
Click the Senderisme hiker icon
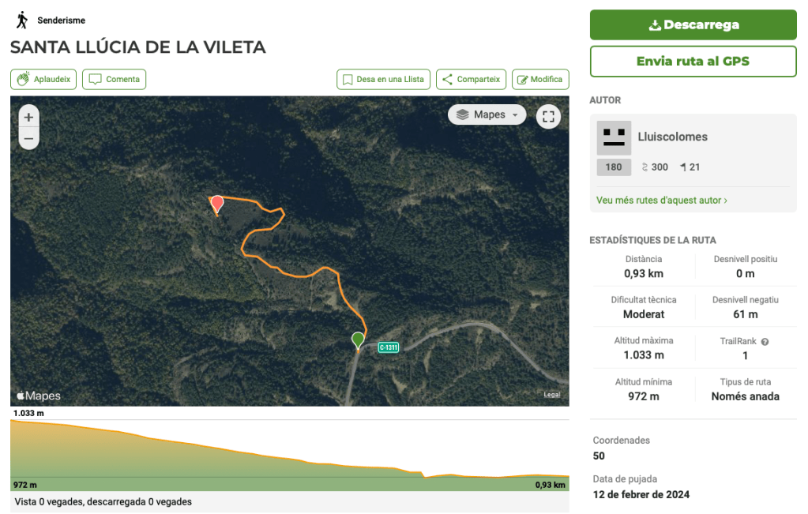[x=22, y=20]
